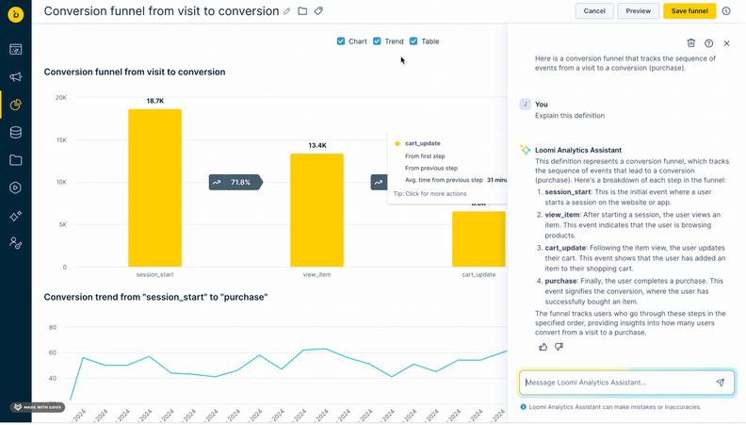Click the session_start bar in chart
The height and width of the screenshot is (425, 746).
[154, 188]
